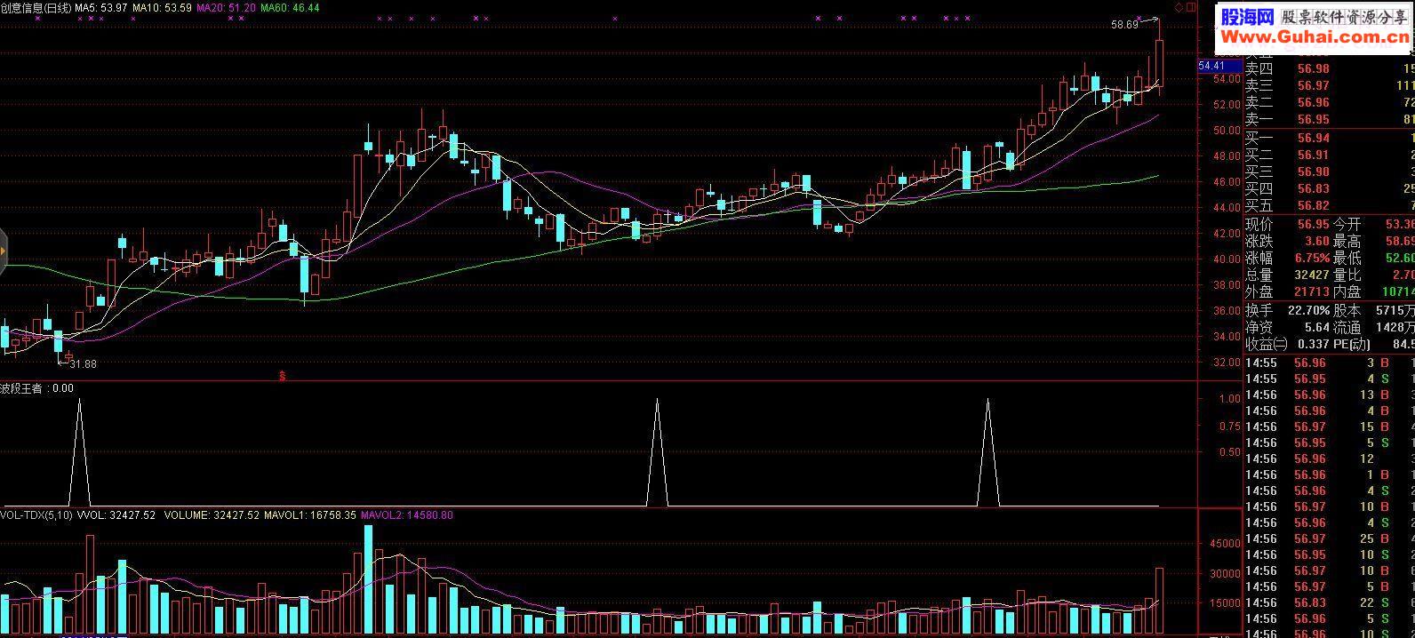Select the 创意信息(日线) chart title
This screenshot has height=638, width=1415.
pos(36,7)
